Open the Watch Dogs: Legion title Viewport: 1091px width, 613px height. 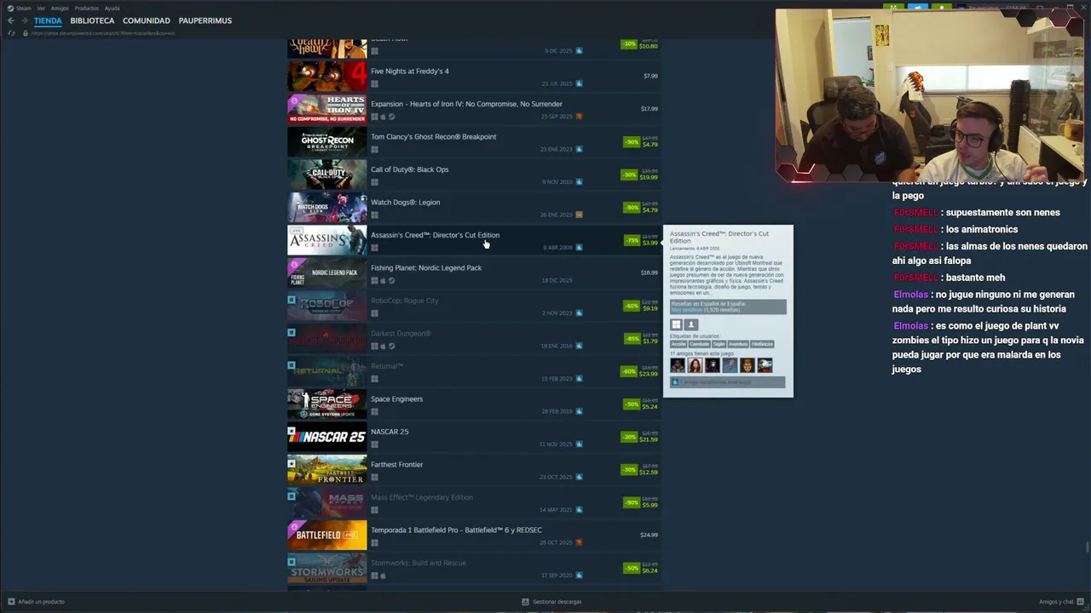(406, 203)
